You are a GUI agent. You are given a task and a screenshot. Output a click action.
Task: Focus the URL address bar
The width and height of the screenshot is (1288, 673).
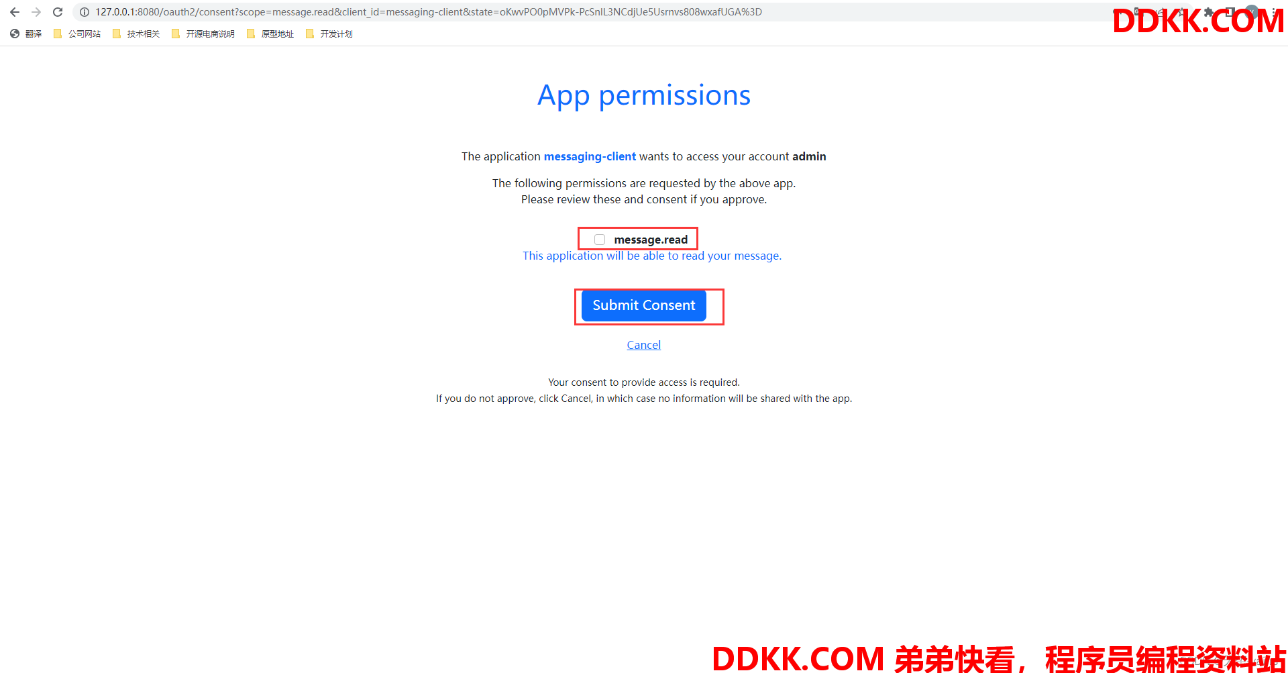click(x=590, y=12)
